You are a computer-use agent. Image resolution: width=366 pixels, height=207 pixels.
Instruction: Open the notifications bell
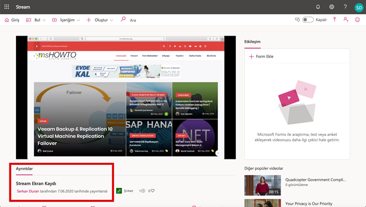point(318,7)
